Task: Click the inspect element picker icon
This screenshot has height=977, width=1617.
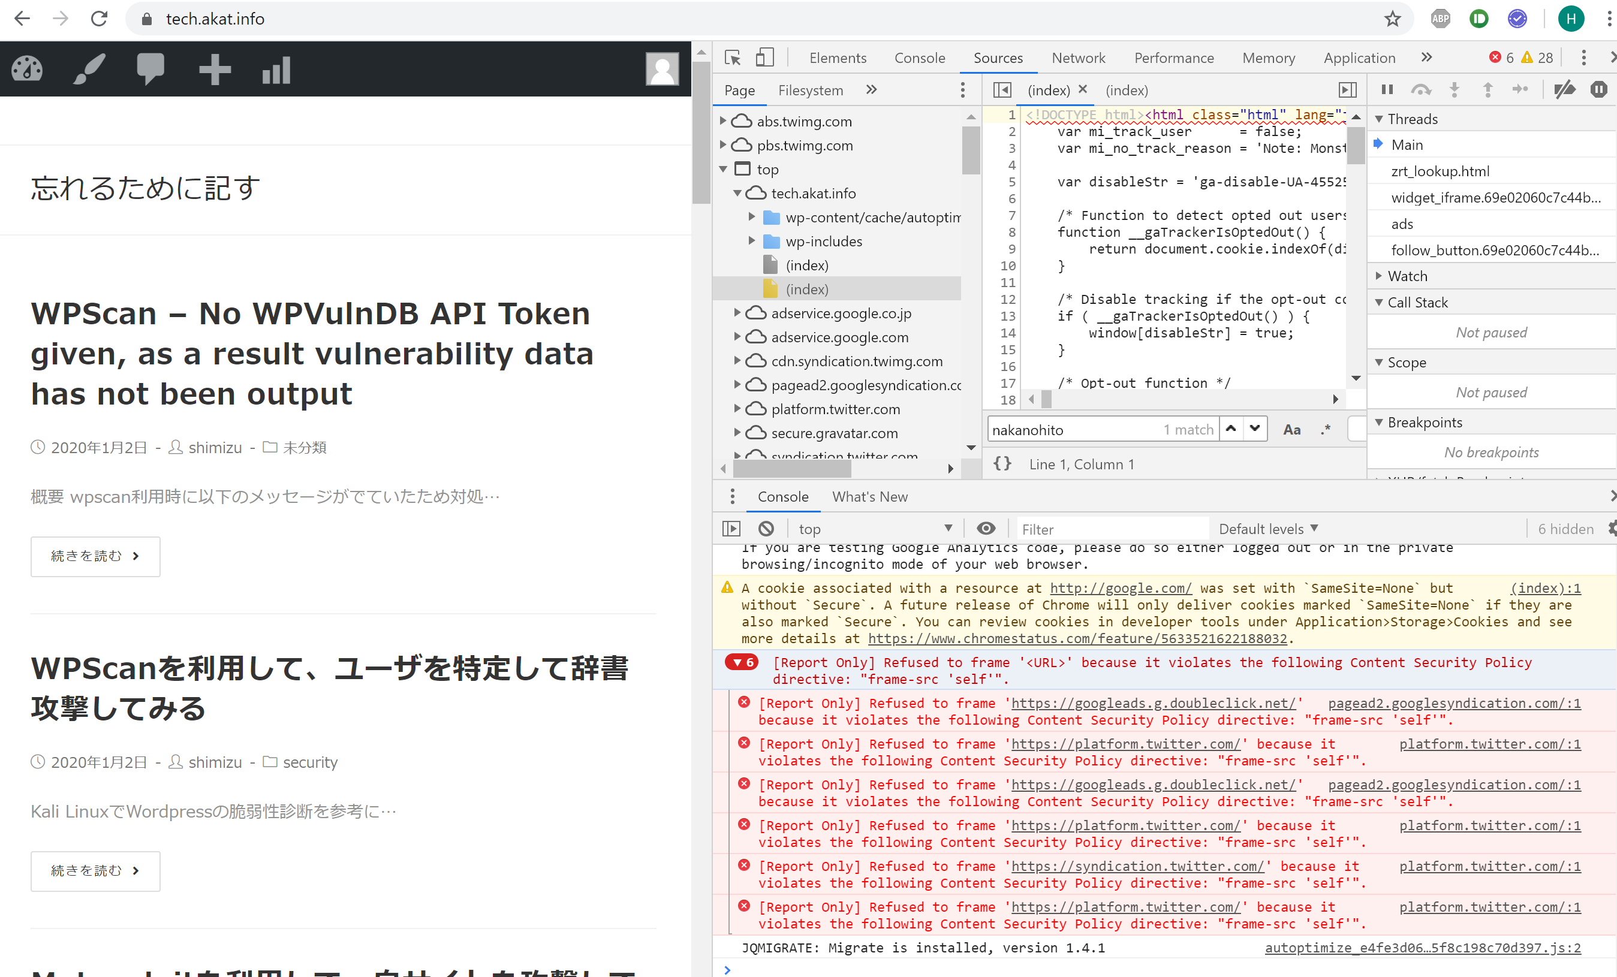Action: [x=733, y=58]
